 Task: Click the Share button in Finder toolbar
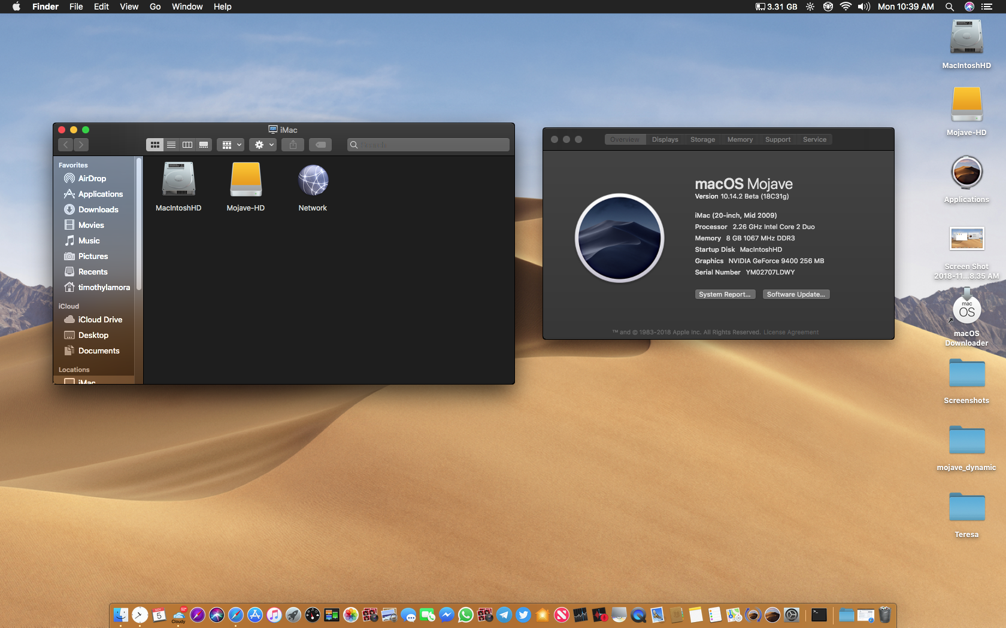(x=293, y=145)
